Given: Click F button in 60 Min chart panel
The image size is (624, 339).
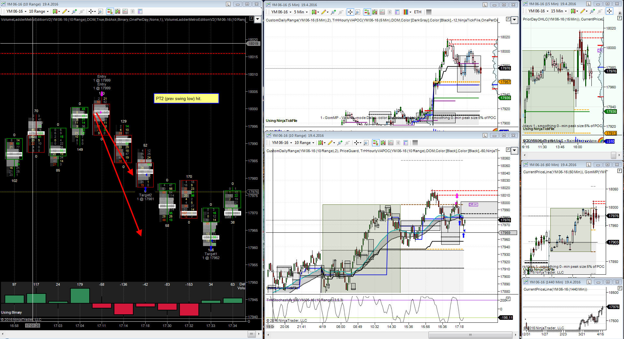Looking at the screenshot, I should pyautogui.click(x=619, y=171).
